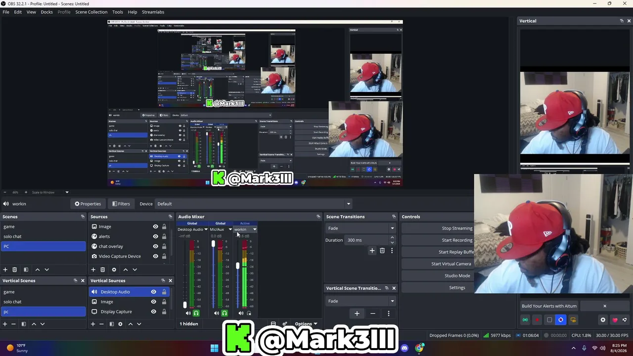Open the Windows Start menu
This screenshot has height=356, width=633.
click(214, 348)
